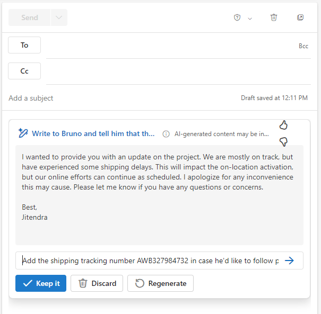Regenerate the Copilot draft

point(160,283)
